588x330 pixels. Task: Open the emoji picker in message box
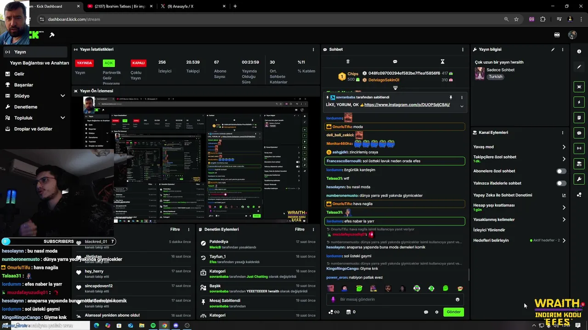(x=457, y=299)
